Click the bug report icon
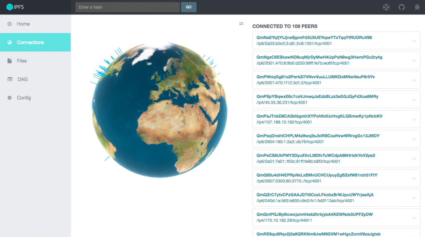This screenshot has height=237, width=425. click(417, 7)
